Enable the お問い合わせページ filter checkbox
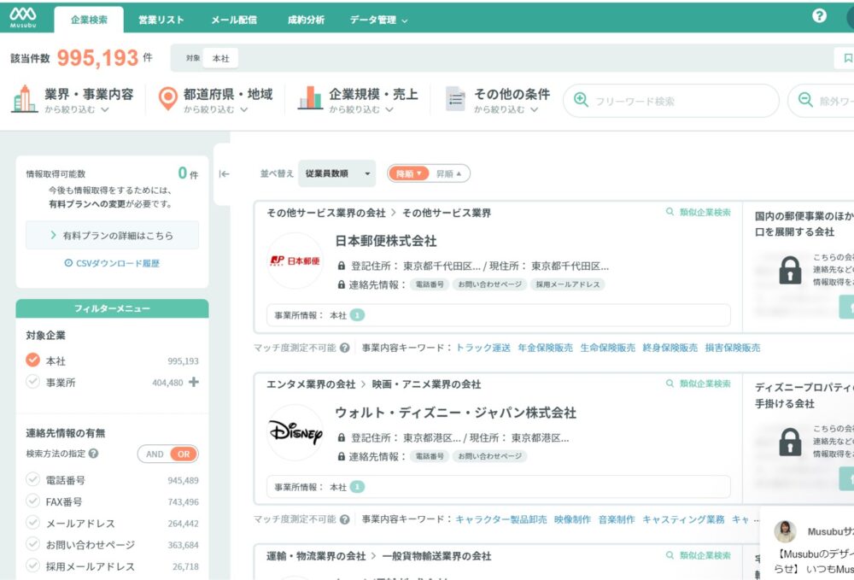Image resolution: width=854 pixels, height=580 pixels. pyautogui.click(x=32, y=544)
